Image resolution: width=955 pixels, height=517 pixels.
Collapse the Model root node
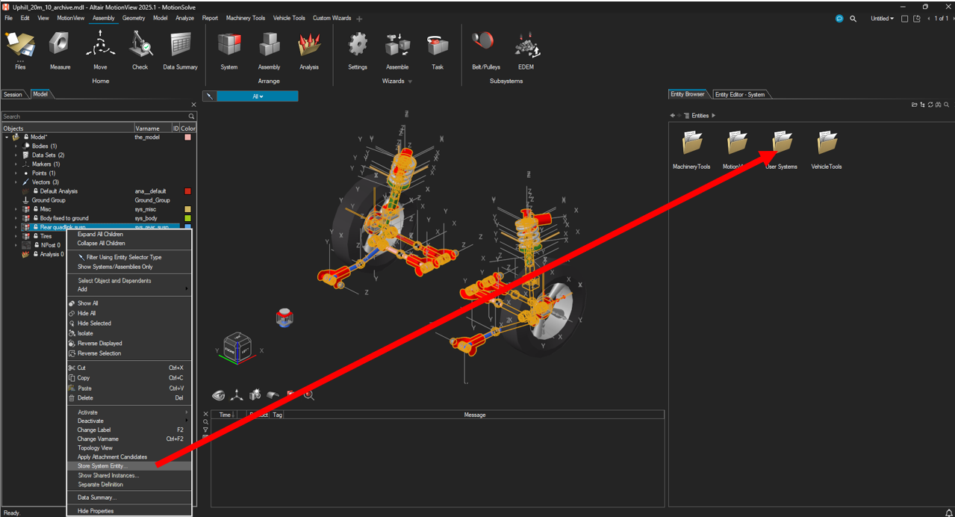click(7, 137)
